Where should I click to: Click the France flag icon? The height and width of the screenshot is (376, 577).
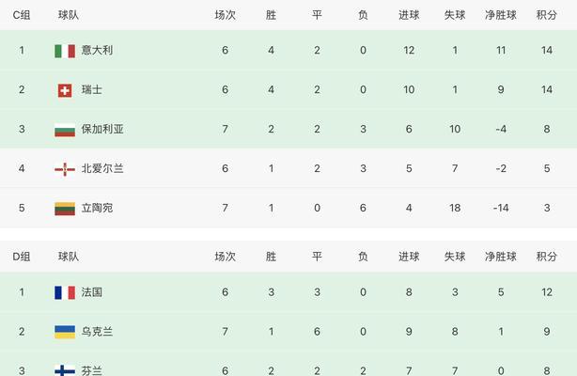pyautogui.click(x=65, y=292)
